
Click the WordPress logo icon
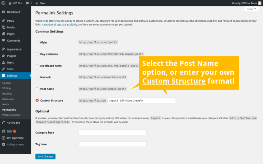coord(3,3)
